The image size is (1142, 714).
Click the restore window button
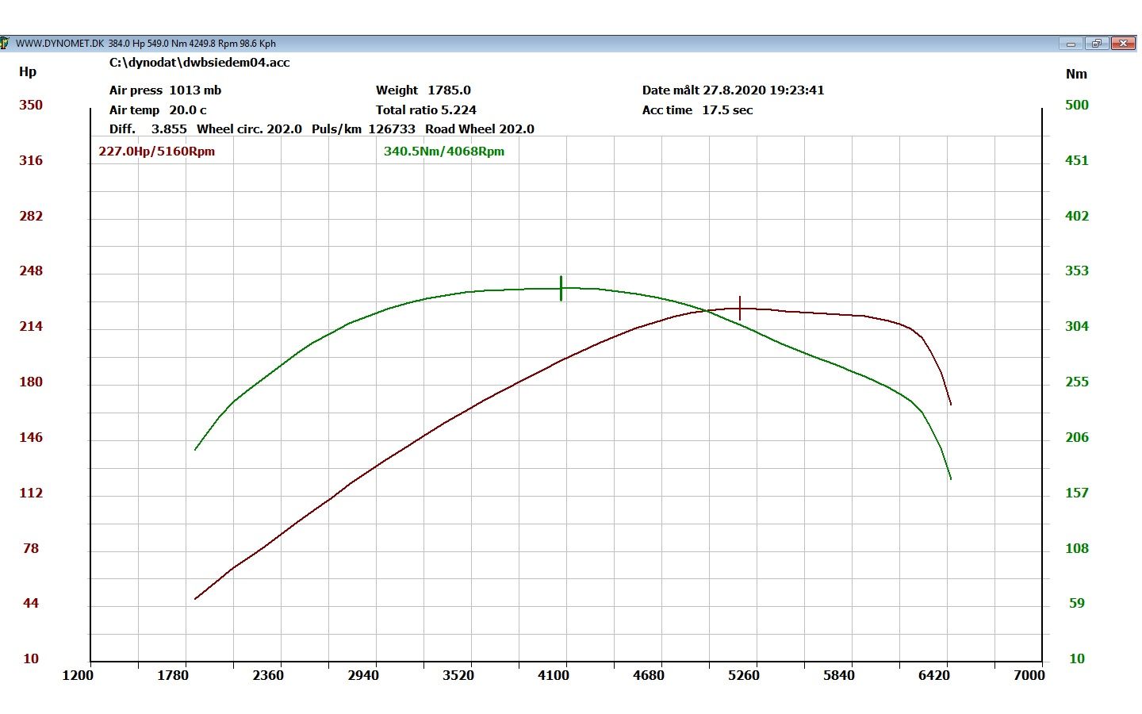tap(1096, 44)
